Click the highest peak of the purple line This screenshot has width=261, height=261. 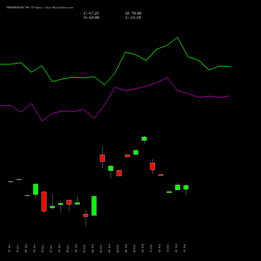coord(167,78)
